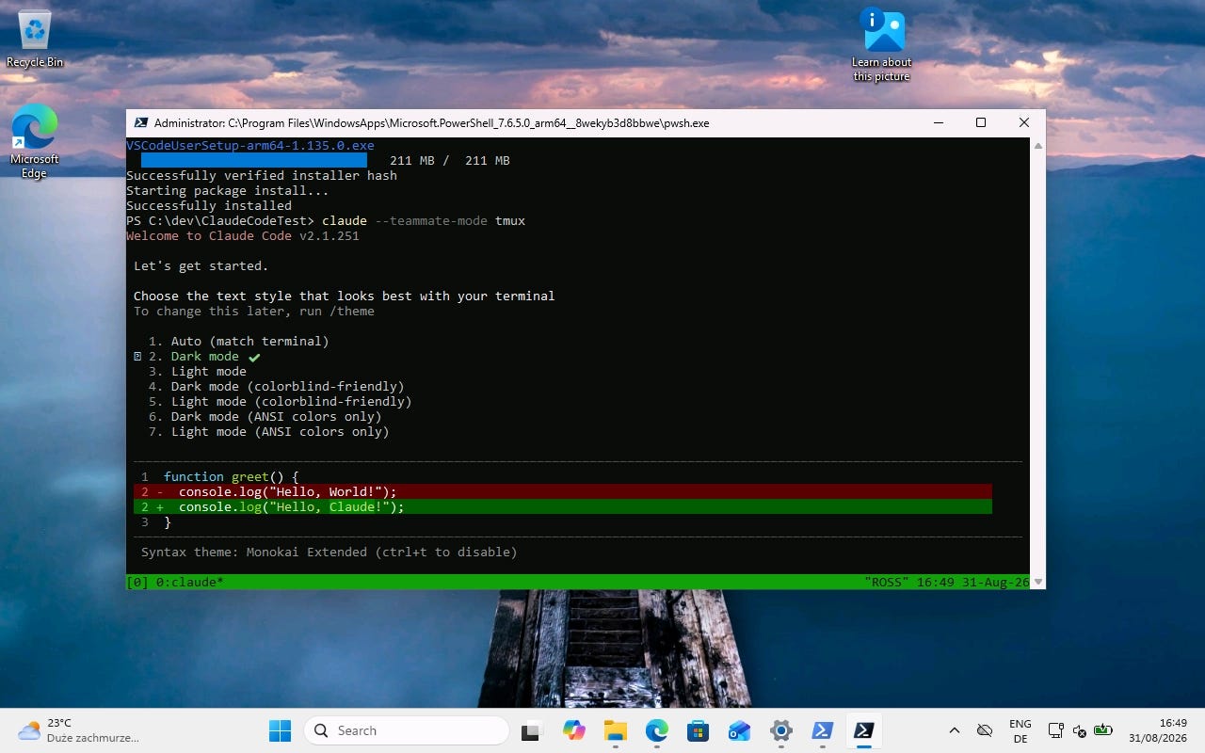Viewport: 1205px width, 753px height.
Task: Expand the hidden system tray icons chevron
Action: click(x=954, y=730)
